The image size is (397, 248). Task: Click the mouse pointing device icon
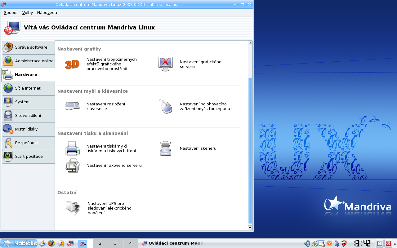click(x=166, y=106)
